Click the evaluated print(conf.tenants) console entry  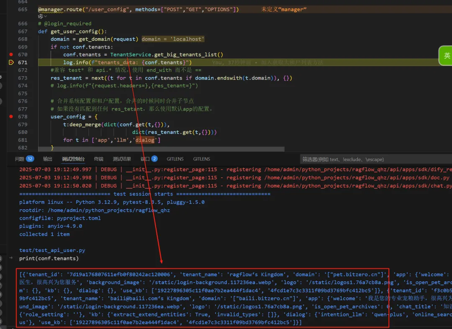pos(49,258)
